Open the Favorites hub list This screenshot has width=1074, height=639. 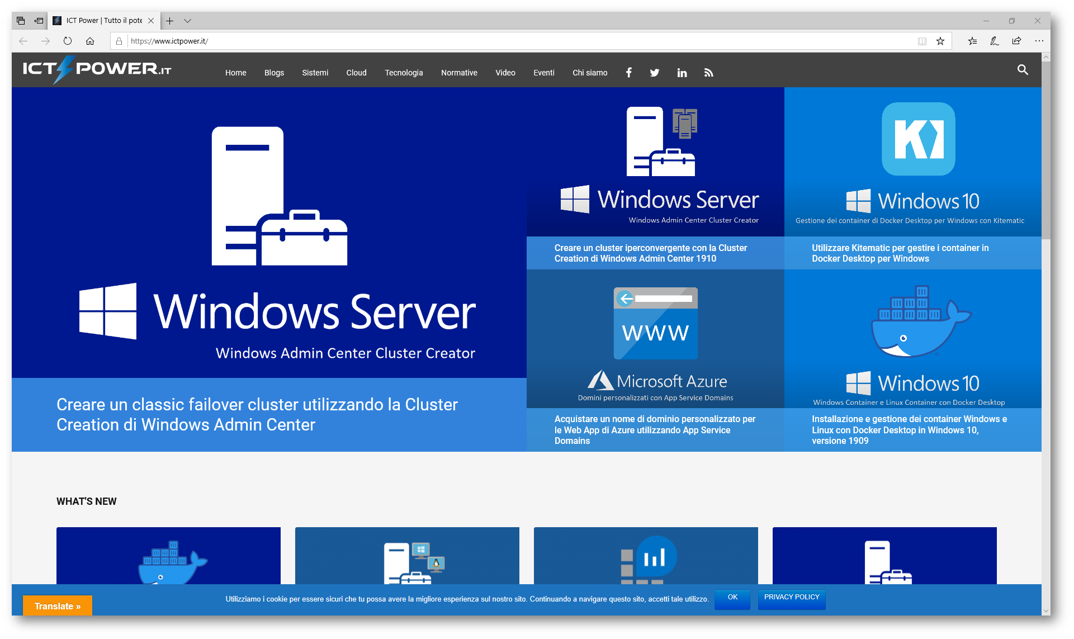coord(972,41)
